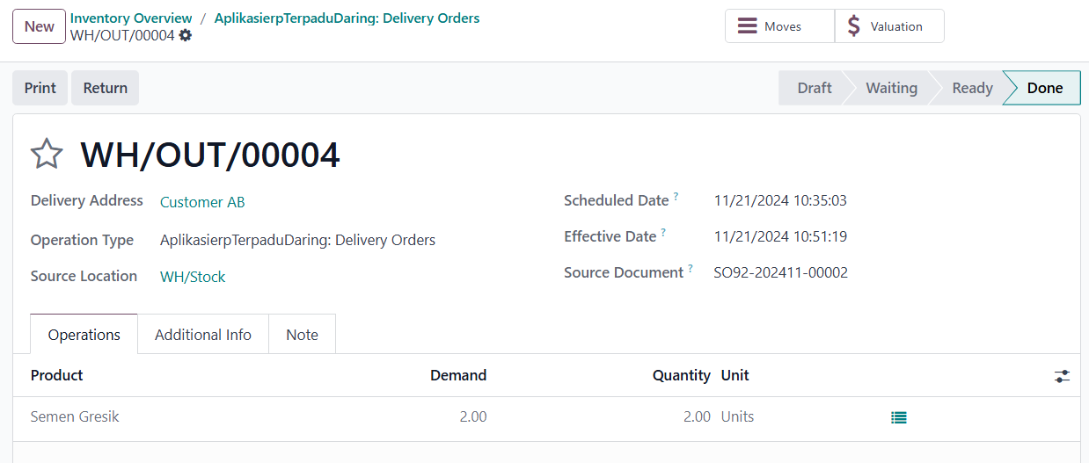Viewport: 1089px width, 463px height.
Task: Click the Print button
Action: 40,88
